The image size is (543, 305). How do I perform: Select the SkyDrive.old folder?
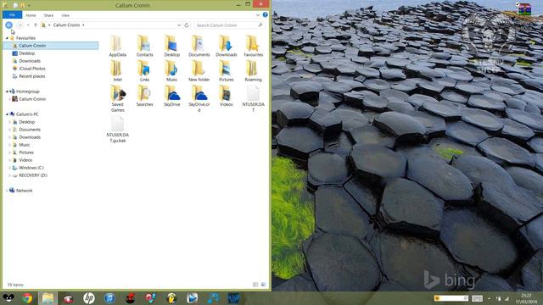(199, 98)
